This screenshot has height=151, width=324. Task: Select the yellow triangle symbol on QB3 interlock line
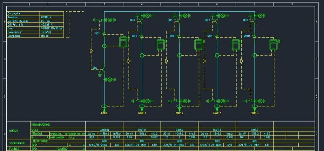pos(129,61)
